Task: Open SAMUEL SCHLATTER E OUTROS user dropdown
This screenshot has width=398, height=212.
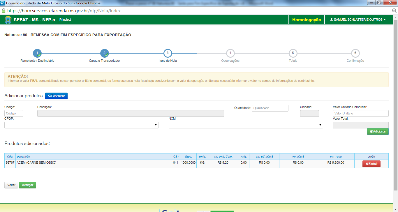Action: click(x=358, y=20)
